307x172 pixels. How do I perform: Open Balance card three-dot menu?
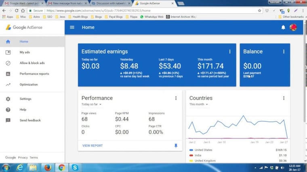(284, 52)
